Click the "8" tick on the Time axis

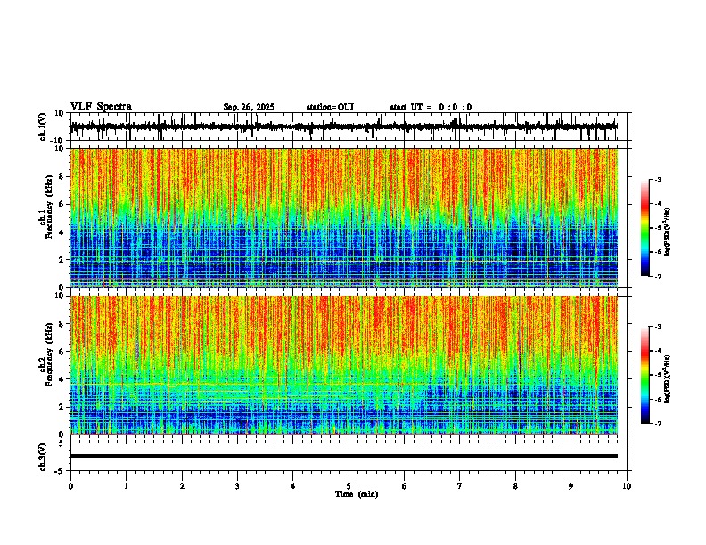515,486
